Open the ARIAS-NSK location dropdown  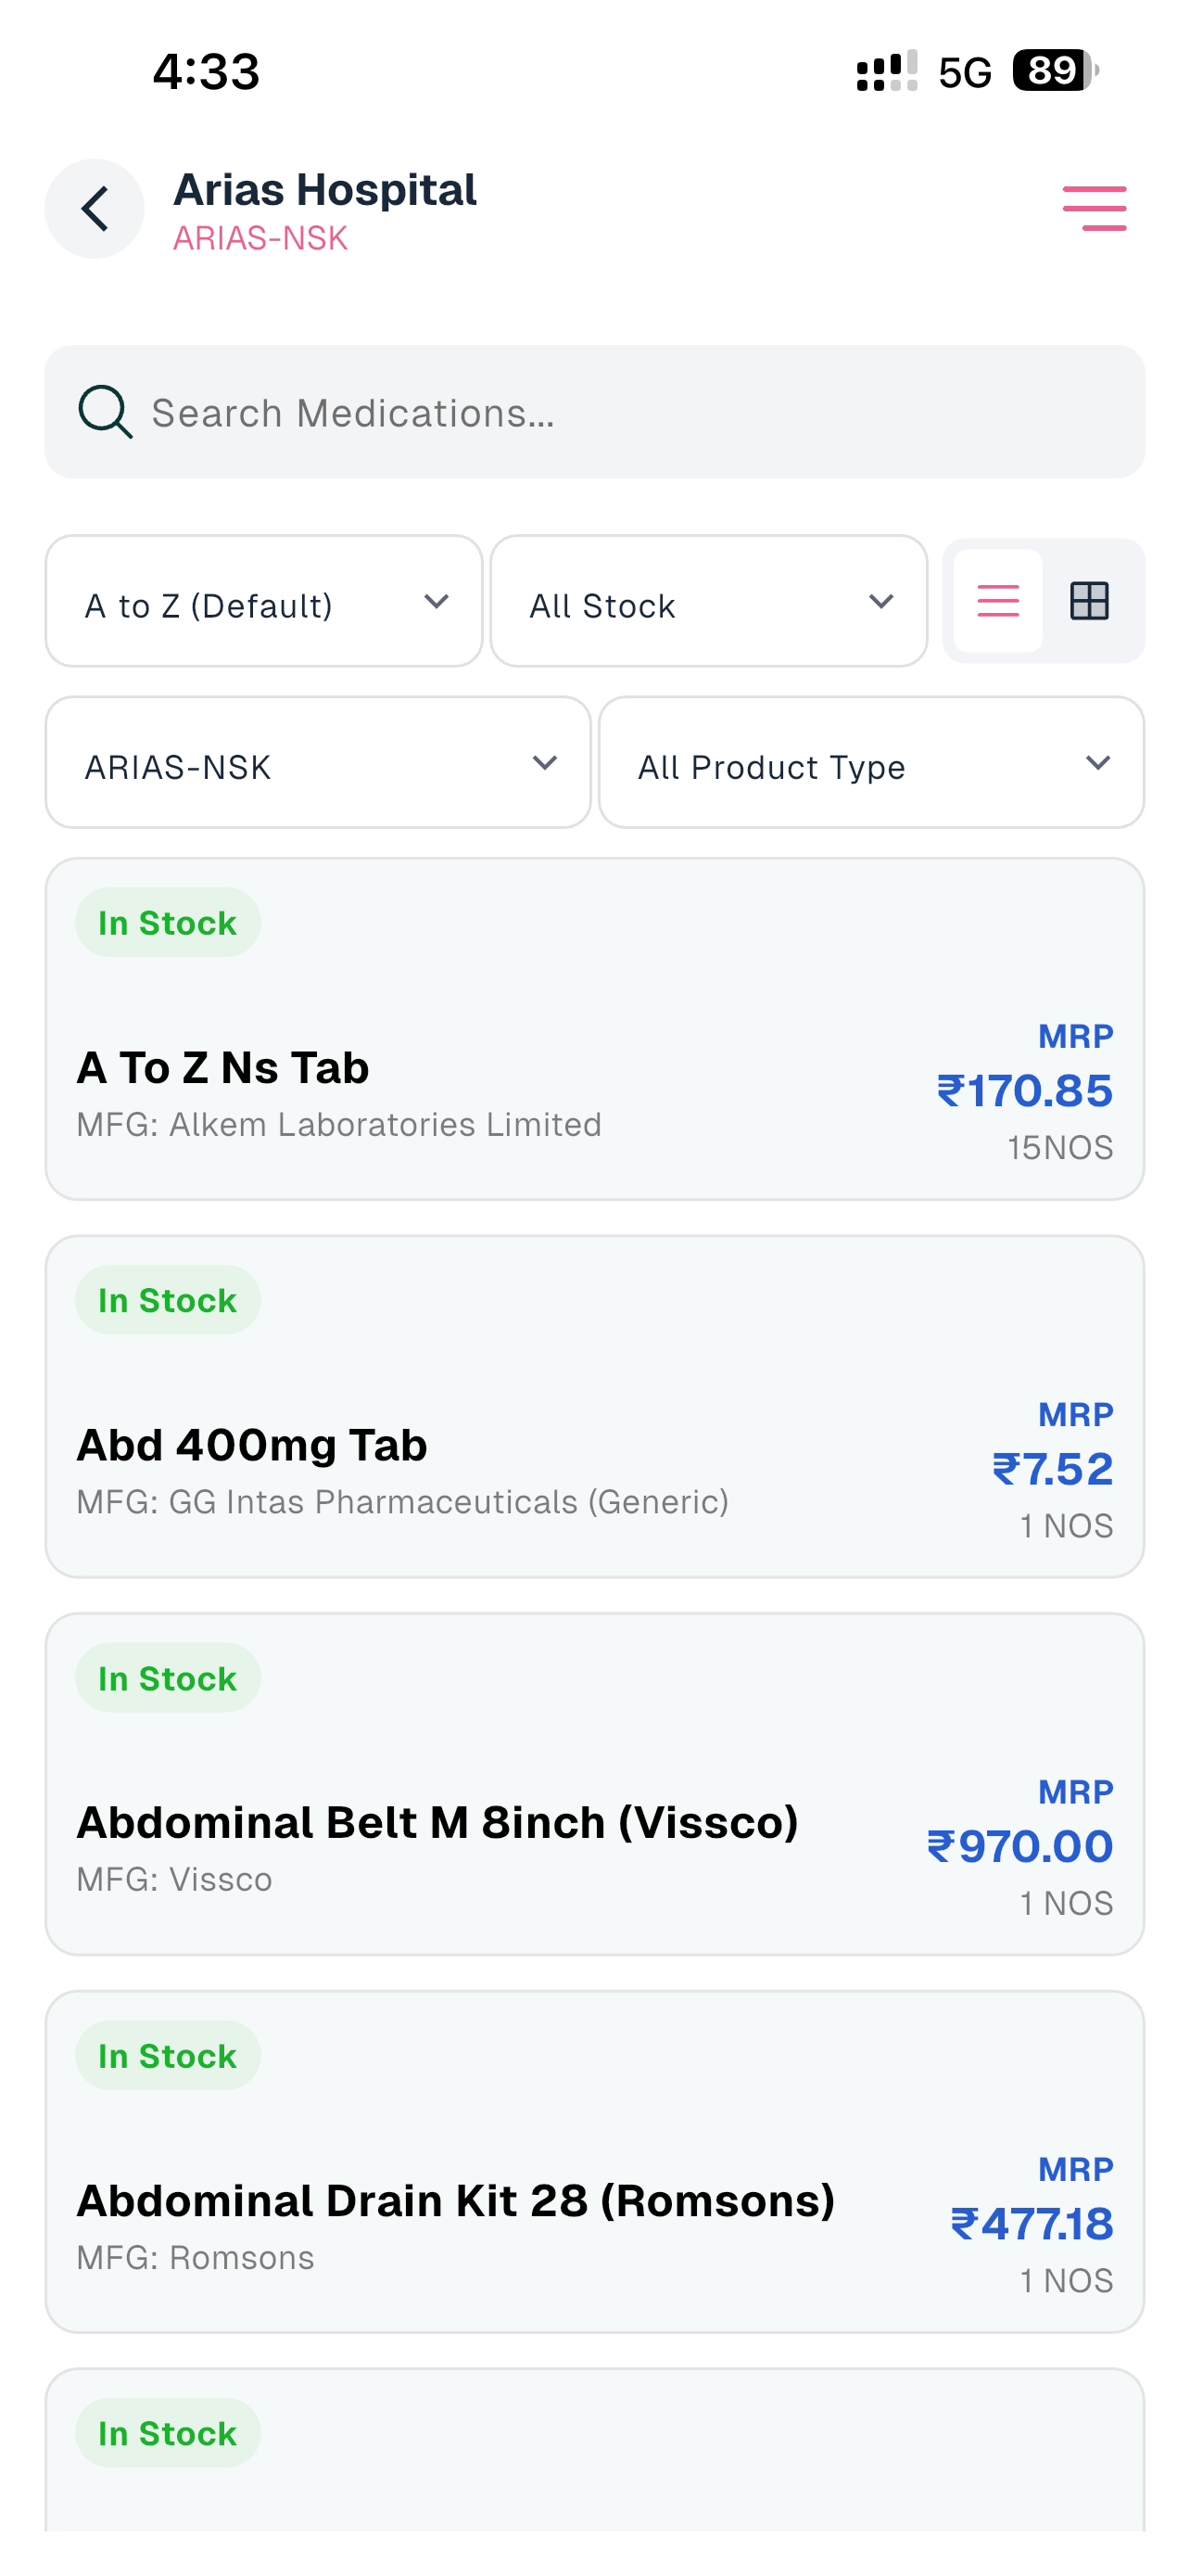coord(318,762)
